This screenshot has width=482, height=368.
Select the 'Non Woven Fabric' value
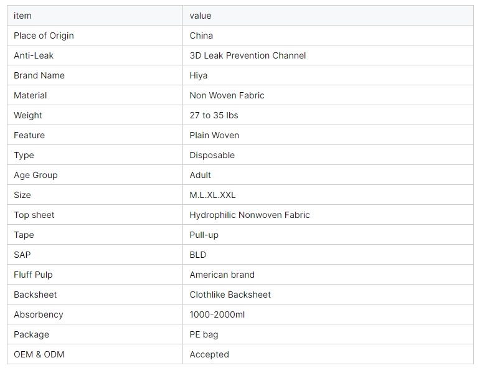point(227,95)
